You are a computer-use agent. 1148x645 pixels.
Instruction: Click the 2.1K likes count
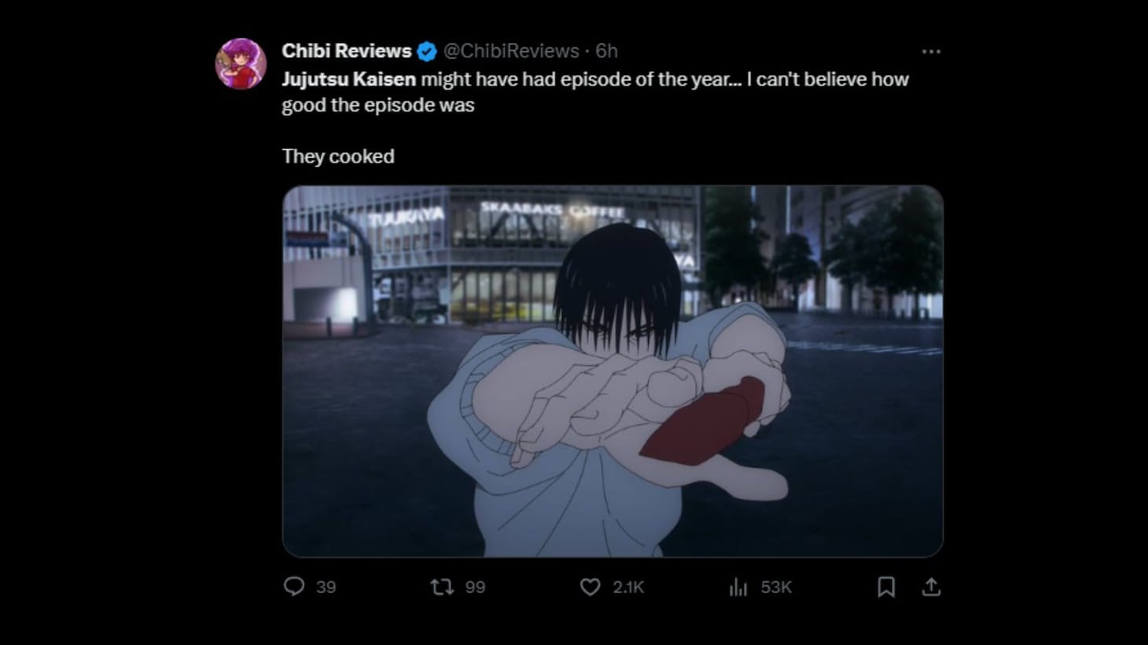coord(628,587)
